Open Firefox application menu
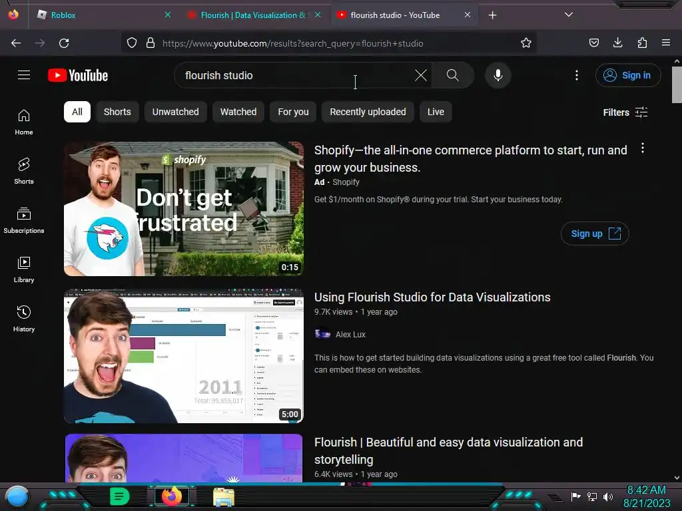The width and height of the screenshot is (682, 511). point(666,43)
